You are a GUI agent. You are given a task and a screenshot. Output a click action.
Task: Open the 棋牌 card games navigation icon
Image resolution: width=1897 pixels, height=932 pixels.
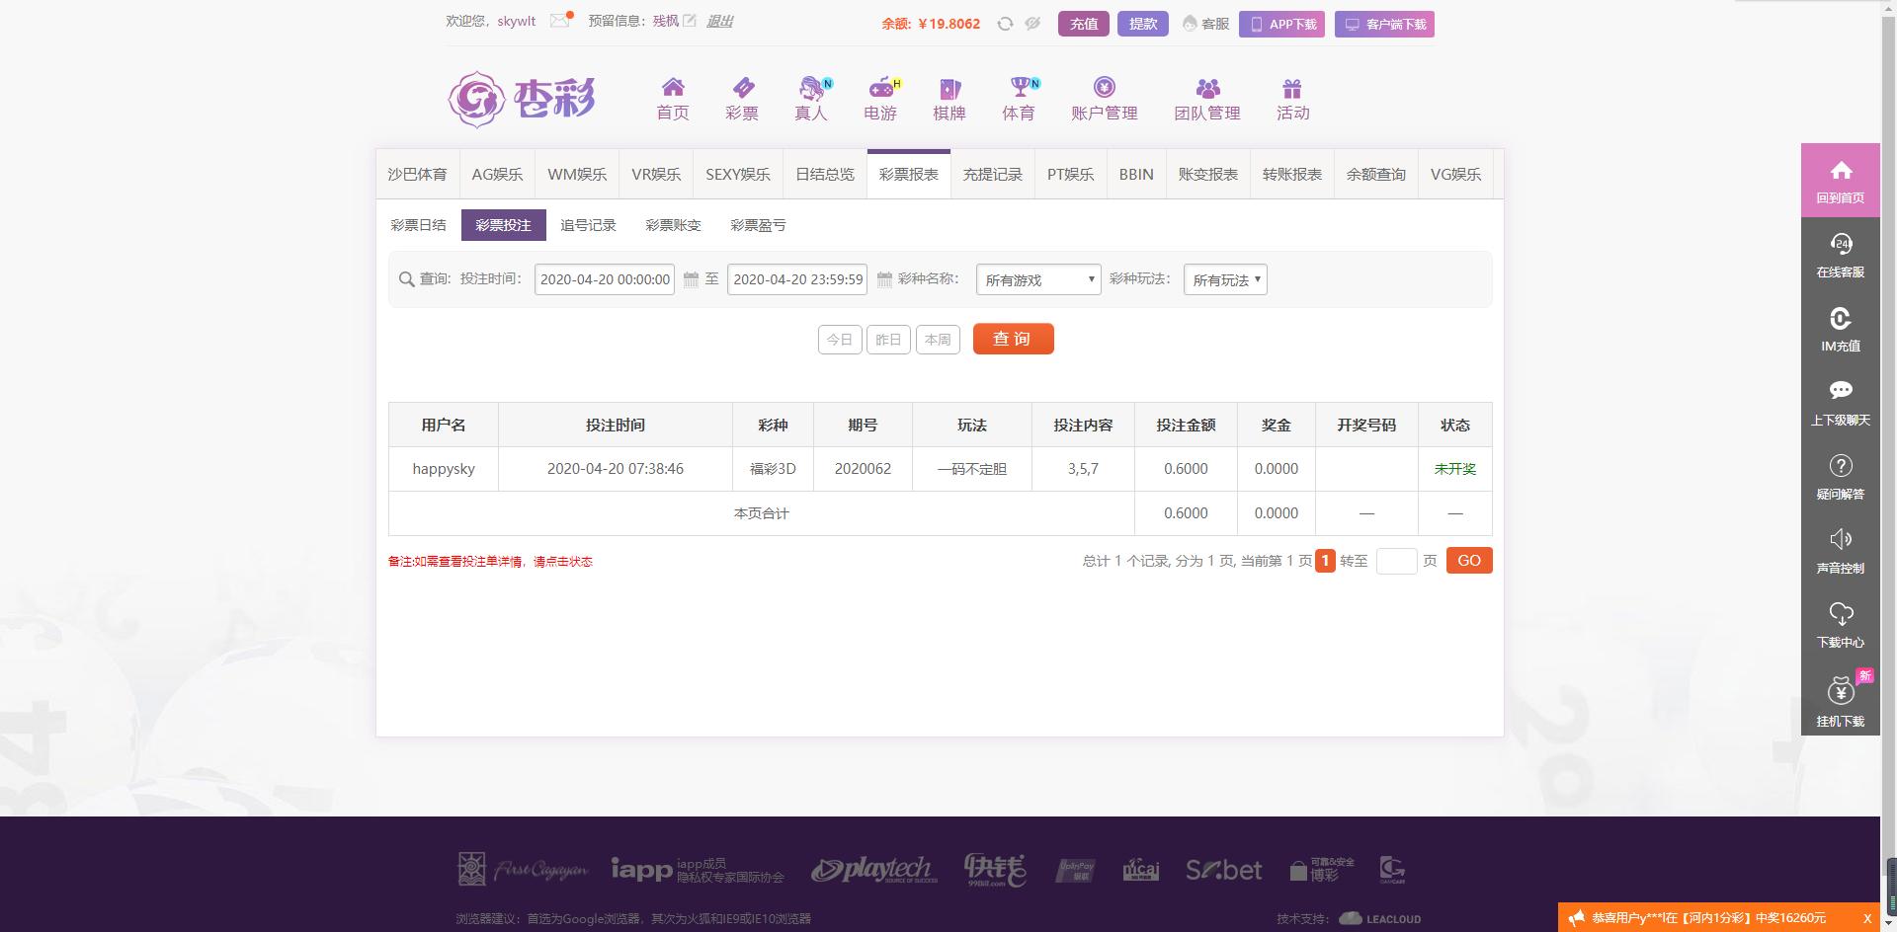[949, 99]
